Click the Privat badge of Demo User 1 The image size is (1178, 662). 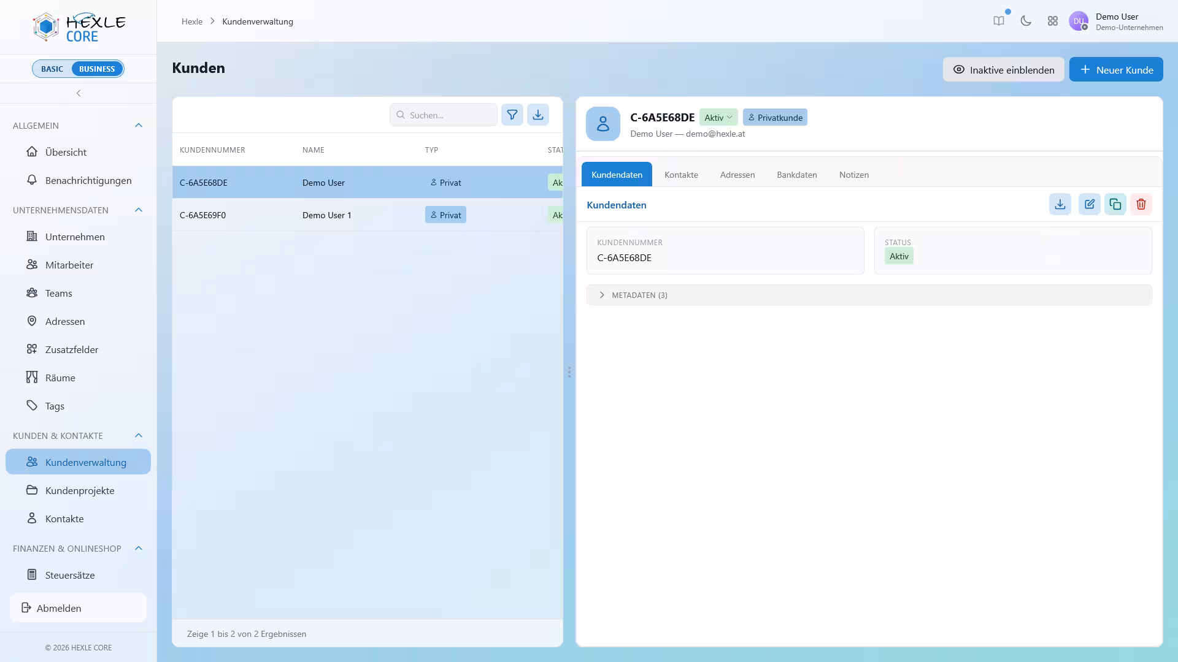click(x=445, y=215)
